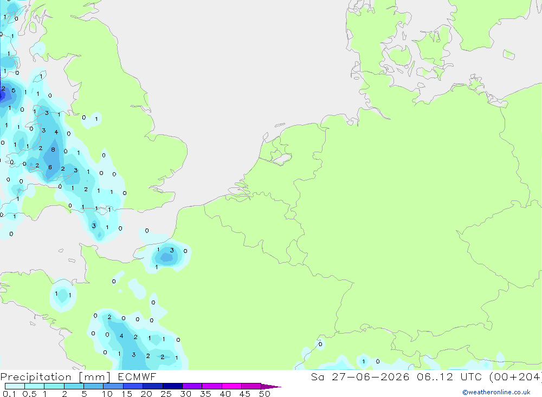The width and height of the screenshot is (542, 397).
Task: Click the '30' legend scale label
Action: tap(185, 394)
